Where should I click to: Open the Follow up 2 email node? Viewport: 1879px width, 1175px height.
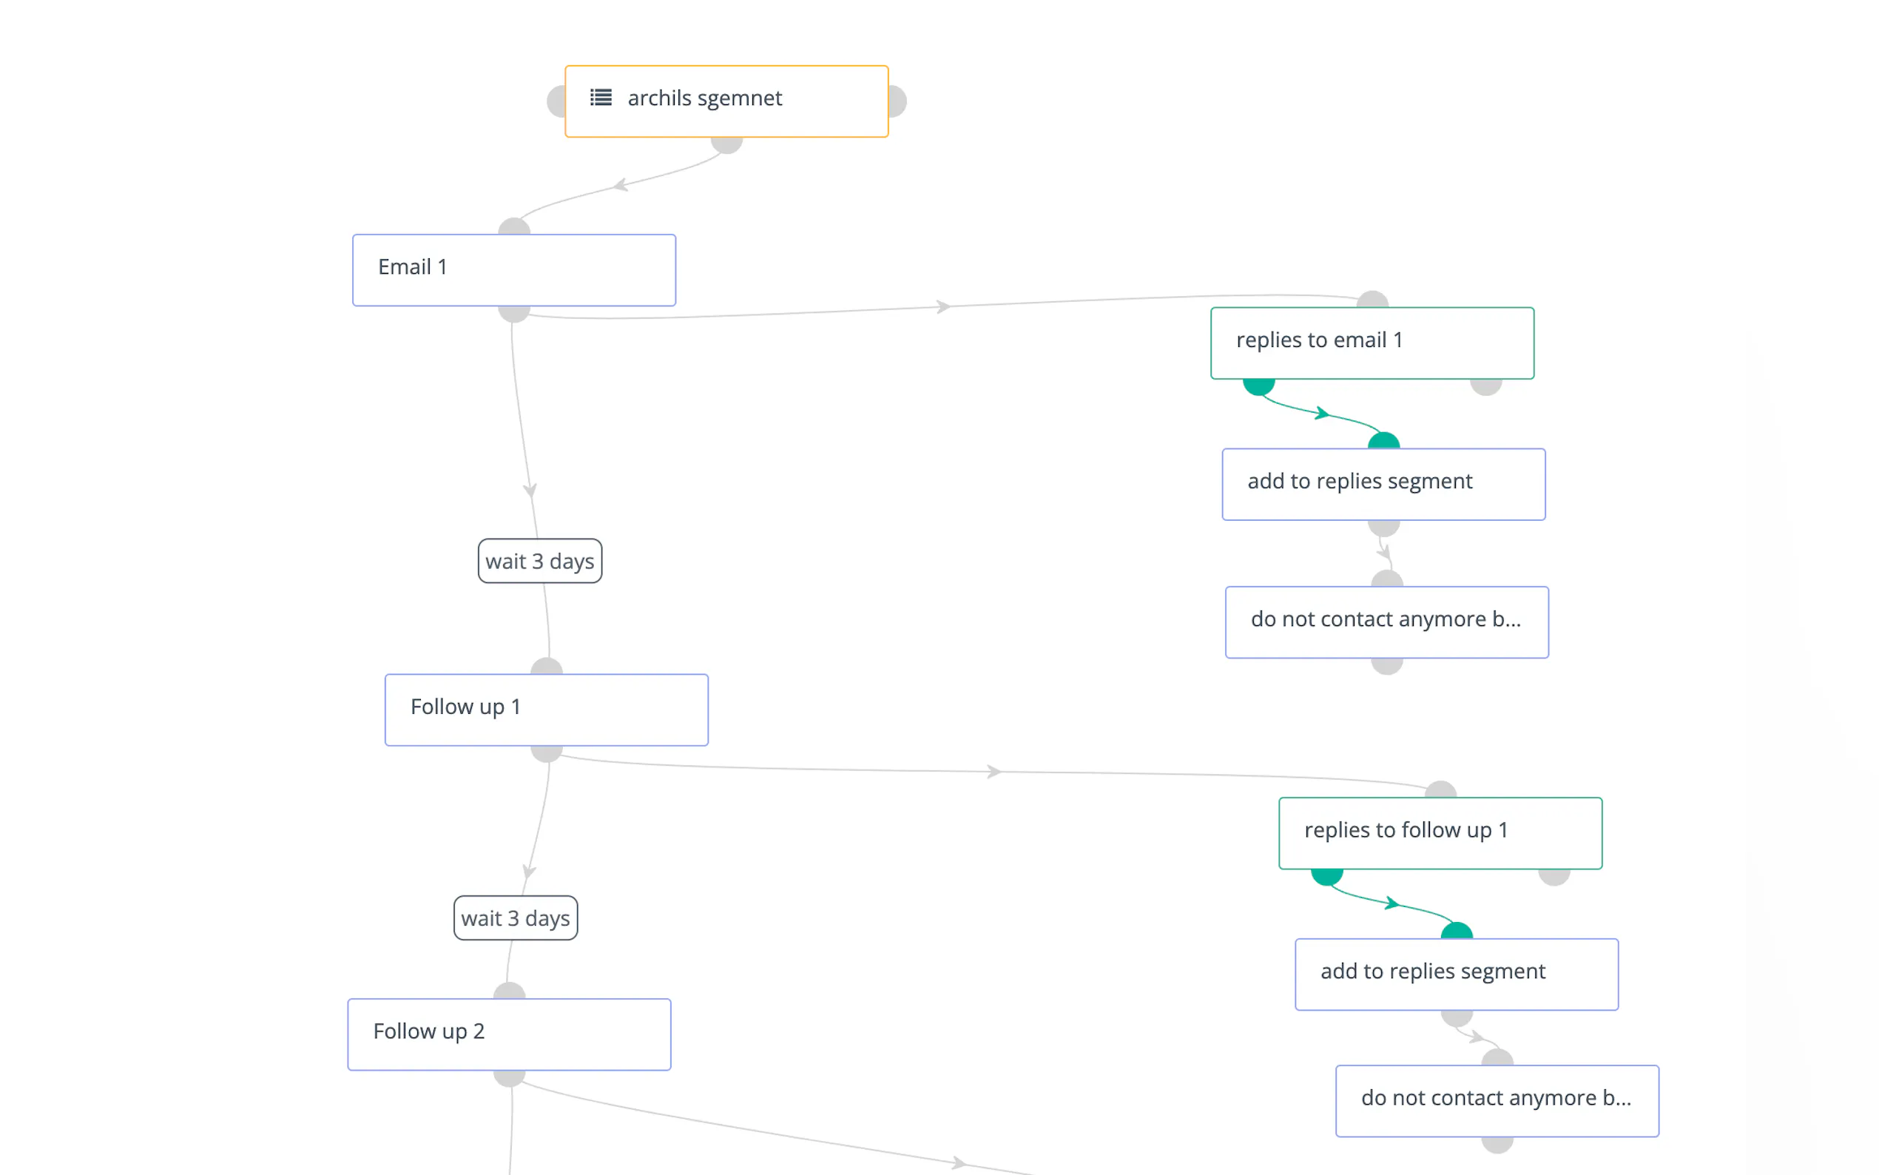509,1034
